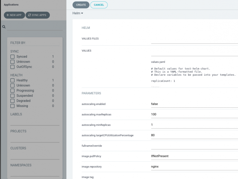Click the HELM section heading
Image resolution: width=238 pixels, height=179 pixels.
(x=86, y=28)
